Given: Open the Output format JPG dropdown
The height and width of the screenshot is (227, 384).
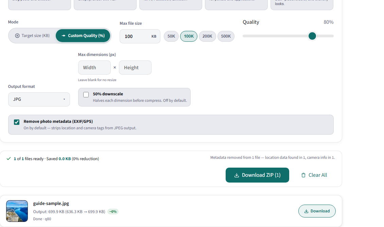Looking at the screenshot, I should click(x=39, y=99).
